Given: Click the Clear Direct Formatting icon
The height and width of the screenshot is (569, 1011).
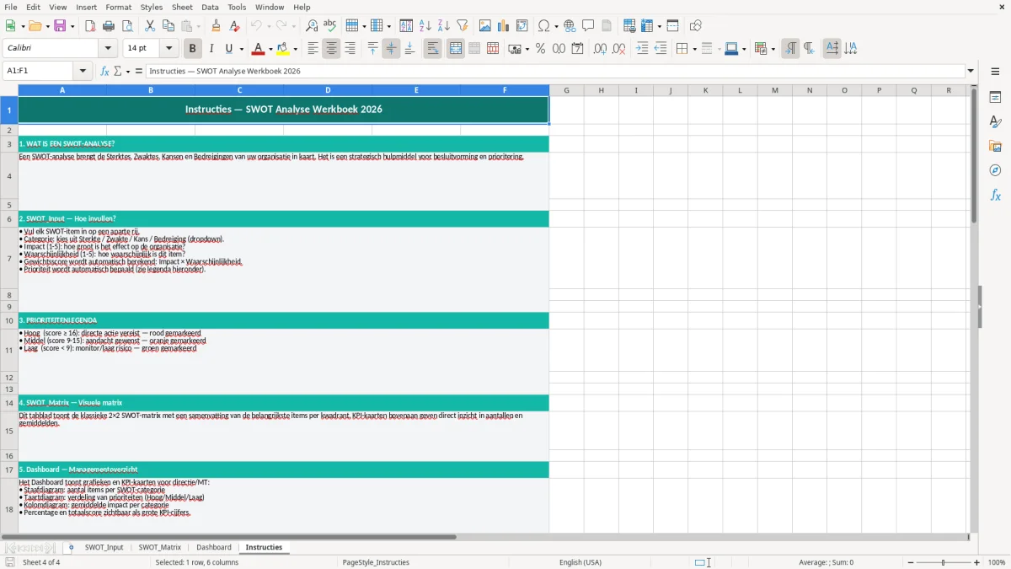Looking at the screenshot, I should pos(235,26).
